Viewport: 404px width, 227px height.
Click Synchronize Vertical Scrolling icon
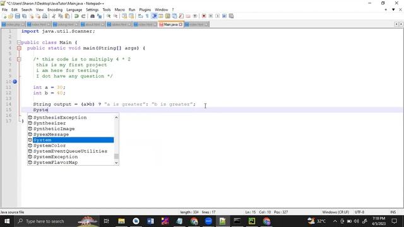(124, 16)
